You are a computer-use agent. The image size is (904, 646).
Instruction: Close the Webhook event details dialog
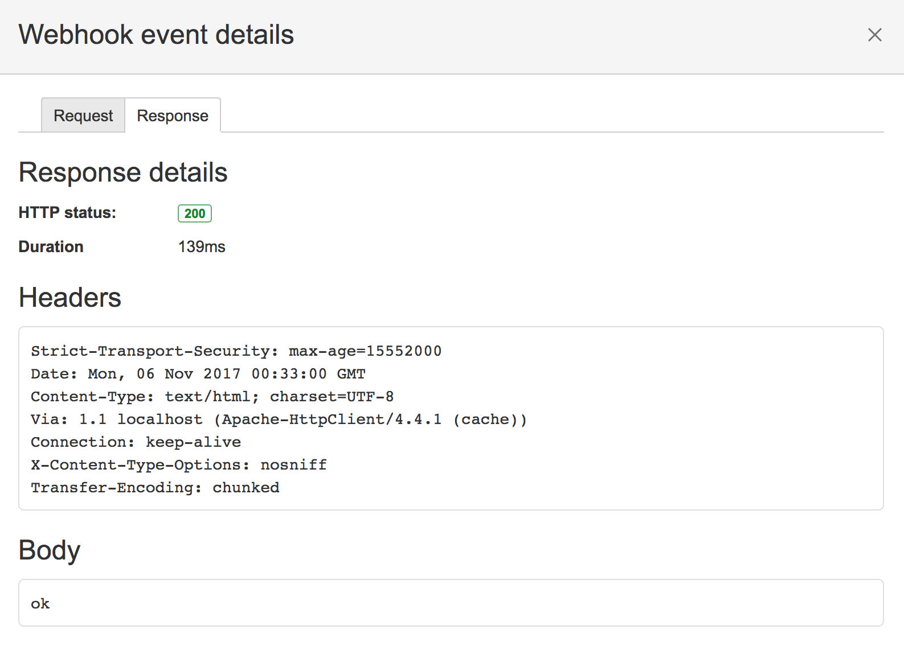tap(874, 35)
